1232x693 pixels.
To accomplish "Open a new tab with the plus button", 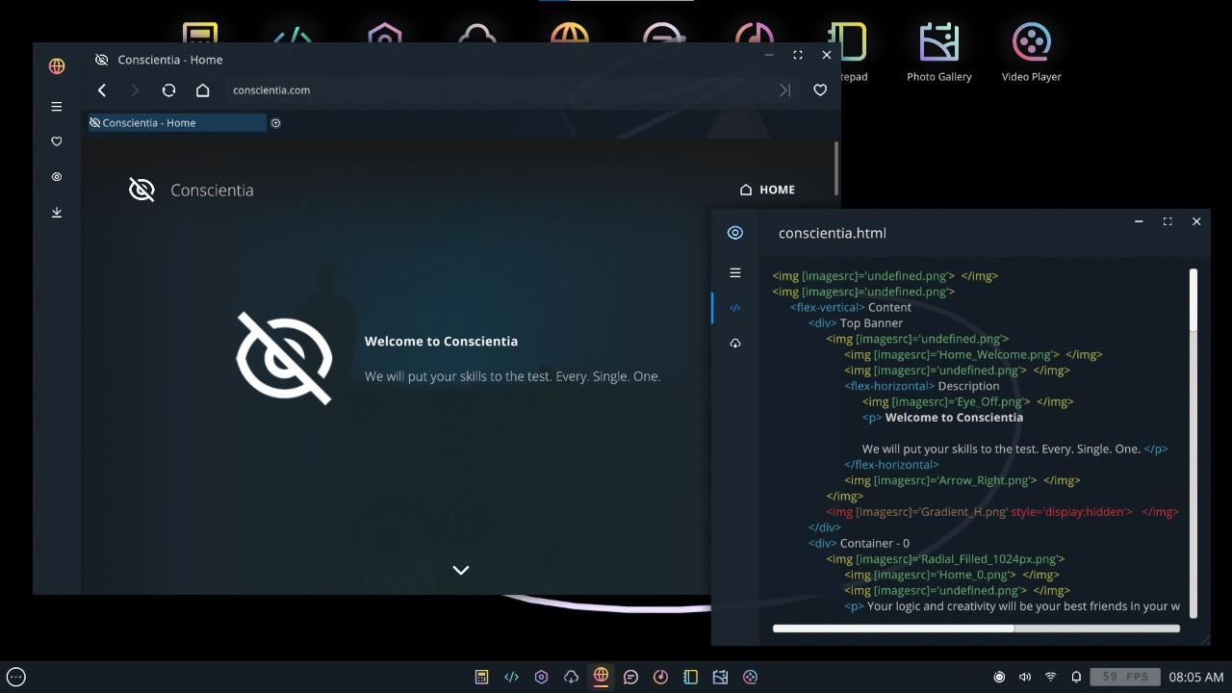I will [x=276, y=123].
